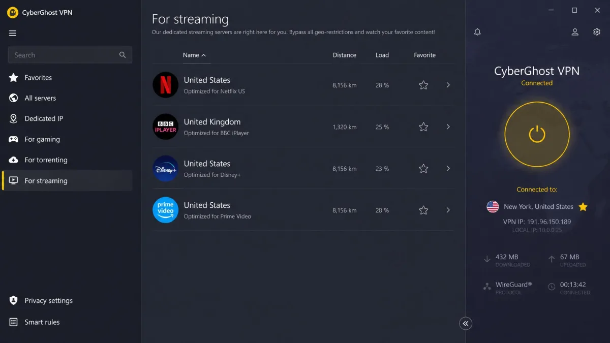Favorite the BBC iPlayer server star
The width and height of the screenshot is (610, 343).
pos(423,127)
